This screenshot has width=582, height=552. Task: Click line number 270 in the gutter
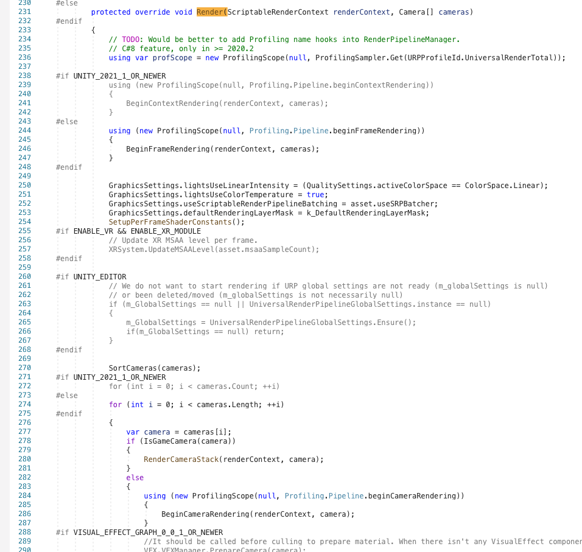point(24,368)
